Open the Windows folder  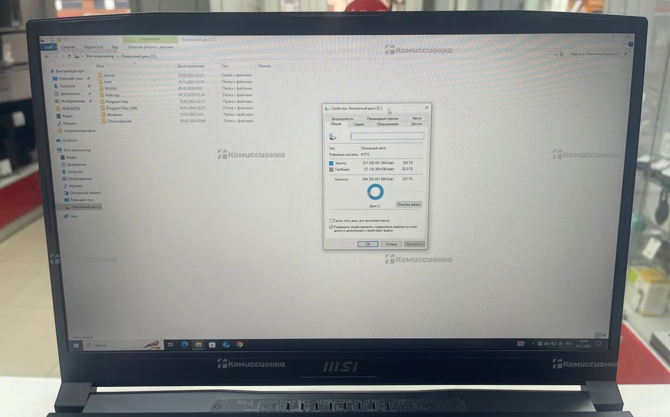[114, 115]
